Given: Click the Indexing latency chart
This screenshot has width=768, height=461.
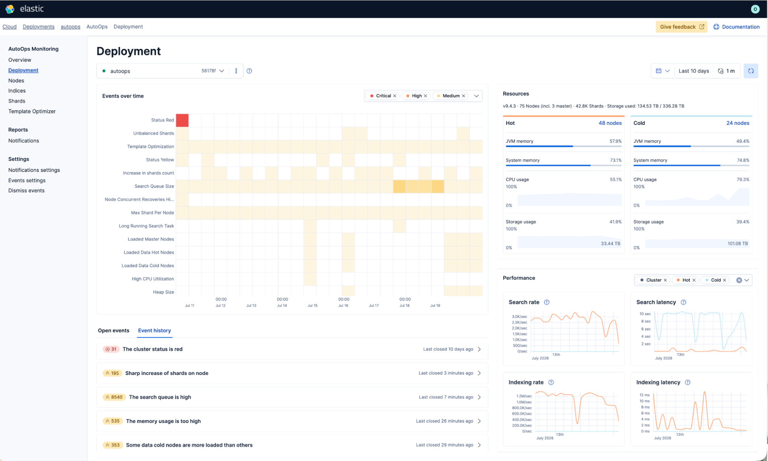Looking at the screenshot, I should pyautogui.click(x=700, y=411).
